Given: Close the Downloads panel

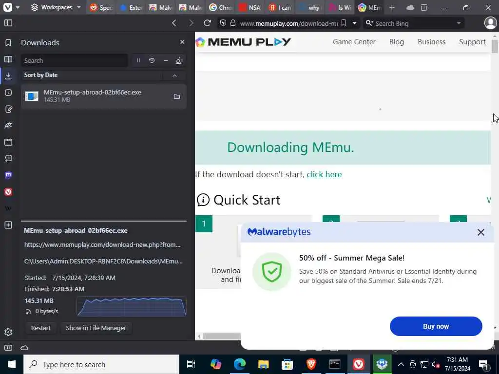Looking at the screenshot, I should click(182, 42).
